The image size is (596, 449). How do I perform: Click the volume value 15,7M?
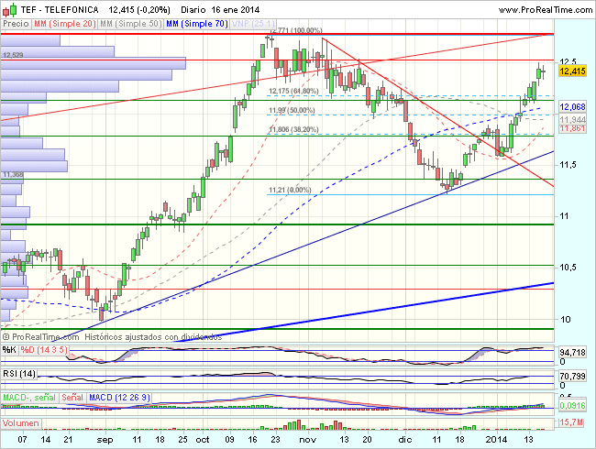(571, 422)
